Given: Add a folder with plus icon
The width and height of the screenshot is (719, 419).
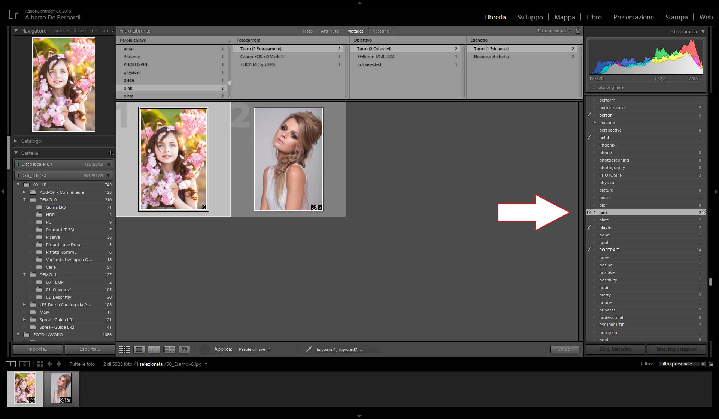Looking at the screenshot, I should click(111, 153).
